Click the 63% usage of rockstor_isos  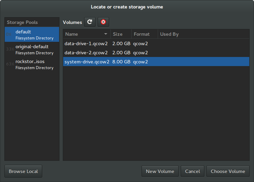(x=10, y=64)
